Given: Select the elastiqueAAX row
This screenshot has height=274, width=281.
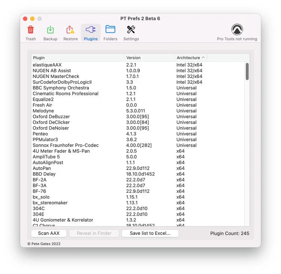Looking at the screenshot, I should pos(138,65).
